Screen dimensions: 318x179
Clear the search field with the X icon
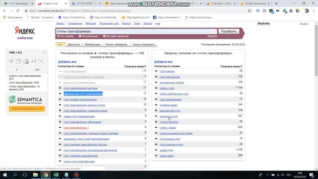(x=214, y=31)
